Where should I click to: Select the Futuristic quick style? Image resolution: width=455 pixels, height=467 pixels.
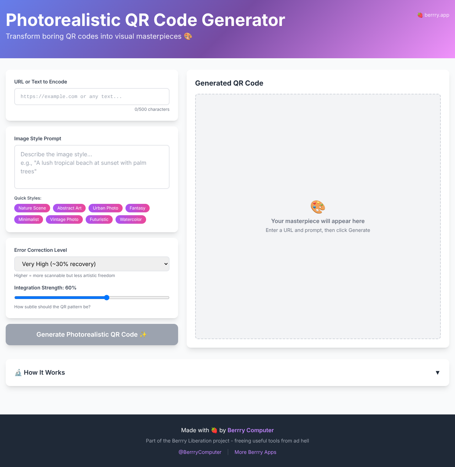pos(99,219)
